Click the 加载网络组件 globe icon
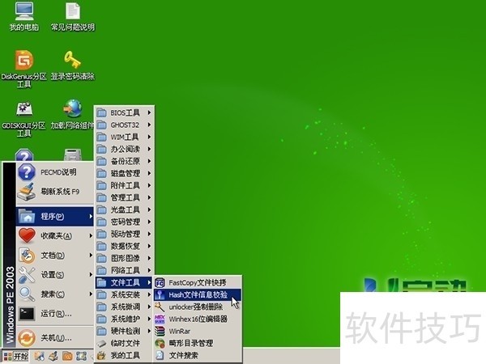 (73, 115)
